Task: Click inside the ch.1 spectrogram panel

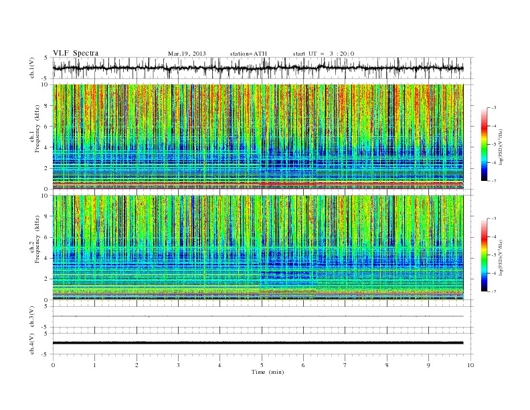Action: pos(258,137)
